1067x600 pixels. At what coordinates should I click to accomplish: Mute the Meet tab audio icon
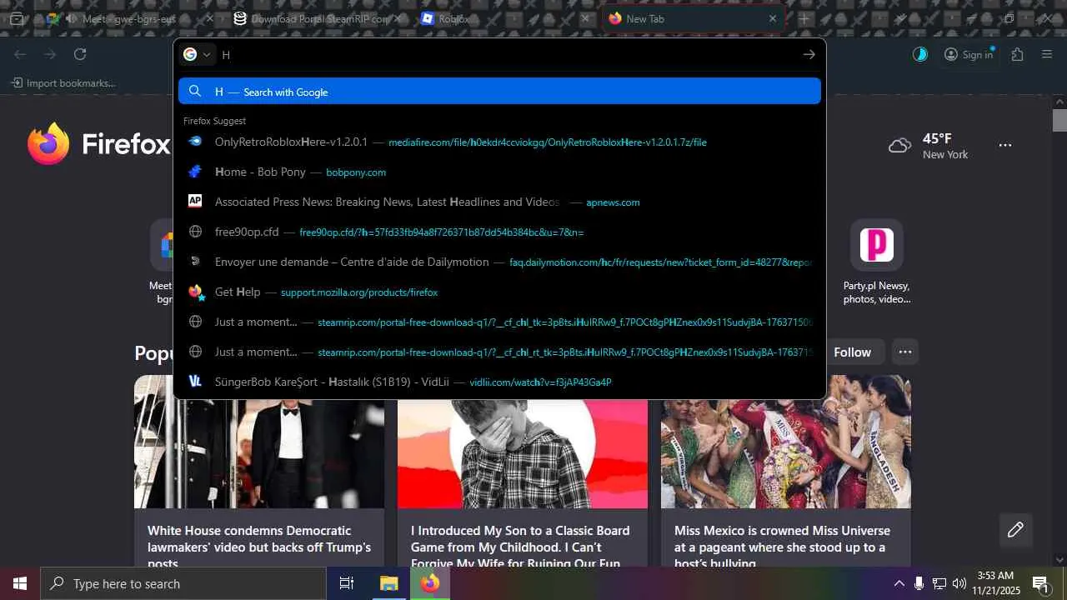[71, 18]
